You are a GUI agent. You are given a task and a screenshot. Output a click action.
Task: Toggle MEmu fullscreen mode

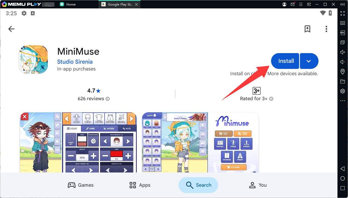(x=342, y=13)
